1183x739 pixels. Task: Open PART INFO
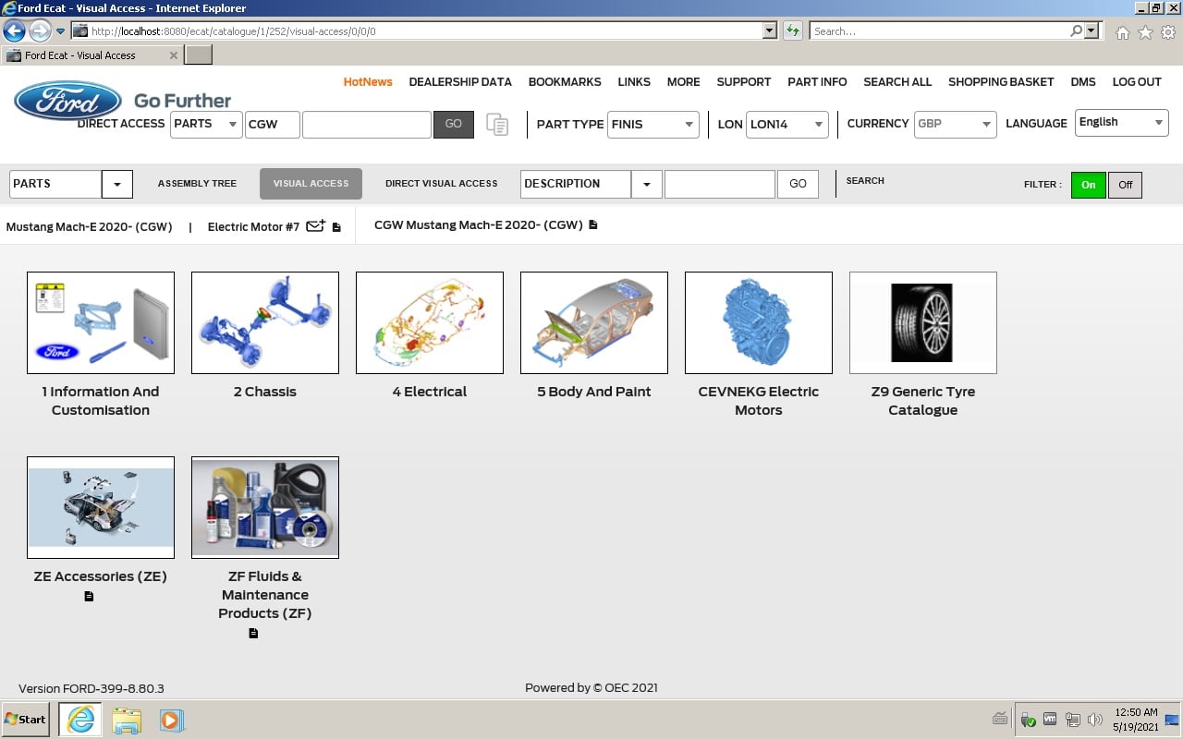pos(817,81)
